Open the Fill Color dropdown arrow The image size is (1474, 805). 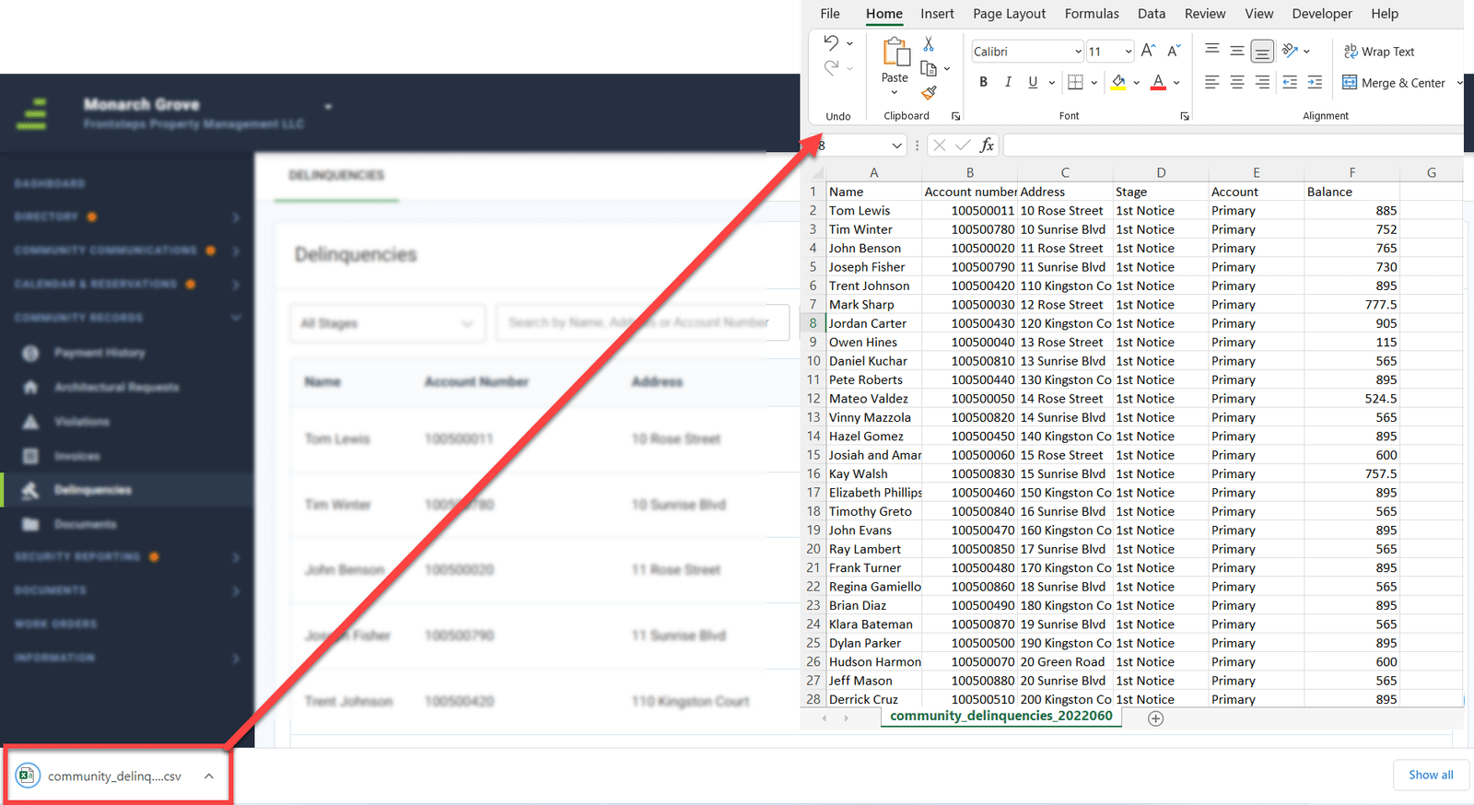coord(1137,83)
